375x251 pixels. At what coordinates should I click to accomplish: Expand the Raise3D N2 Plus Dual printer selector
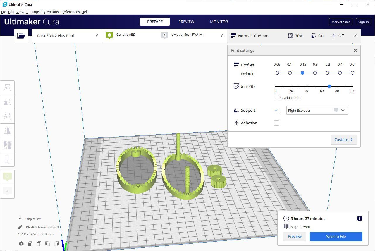(x=67, y=36)
